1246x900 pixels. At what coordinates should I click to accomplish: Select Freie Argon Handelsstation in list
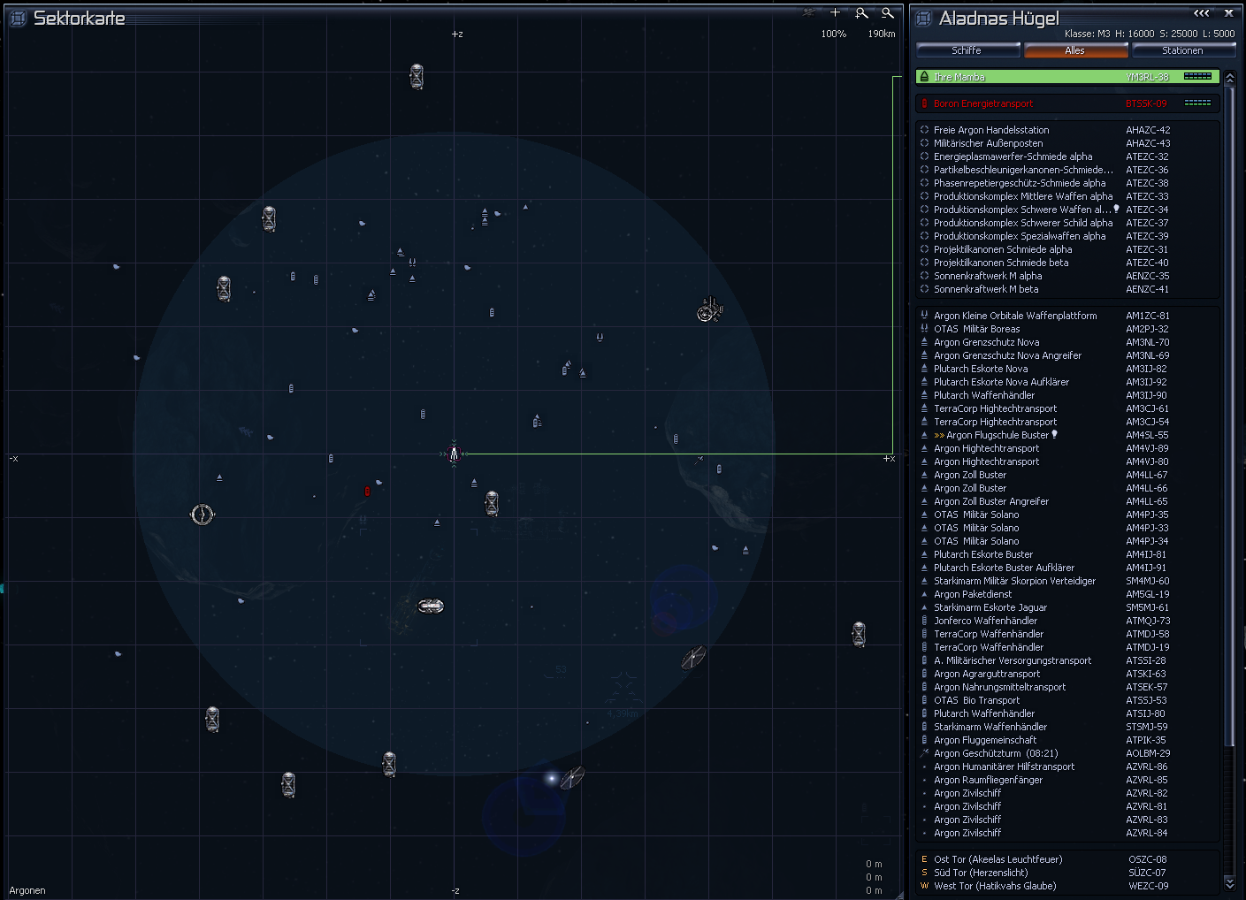point(991,130)
